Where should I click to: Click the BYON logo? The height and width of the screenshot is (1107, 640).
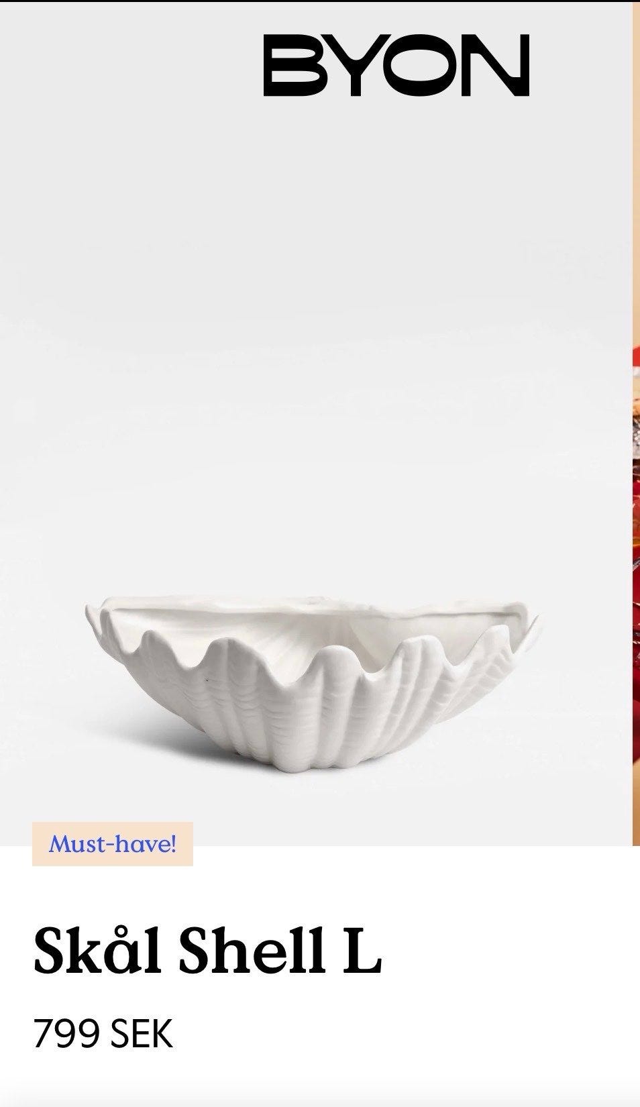(396, 65)
